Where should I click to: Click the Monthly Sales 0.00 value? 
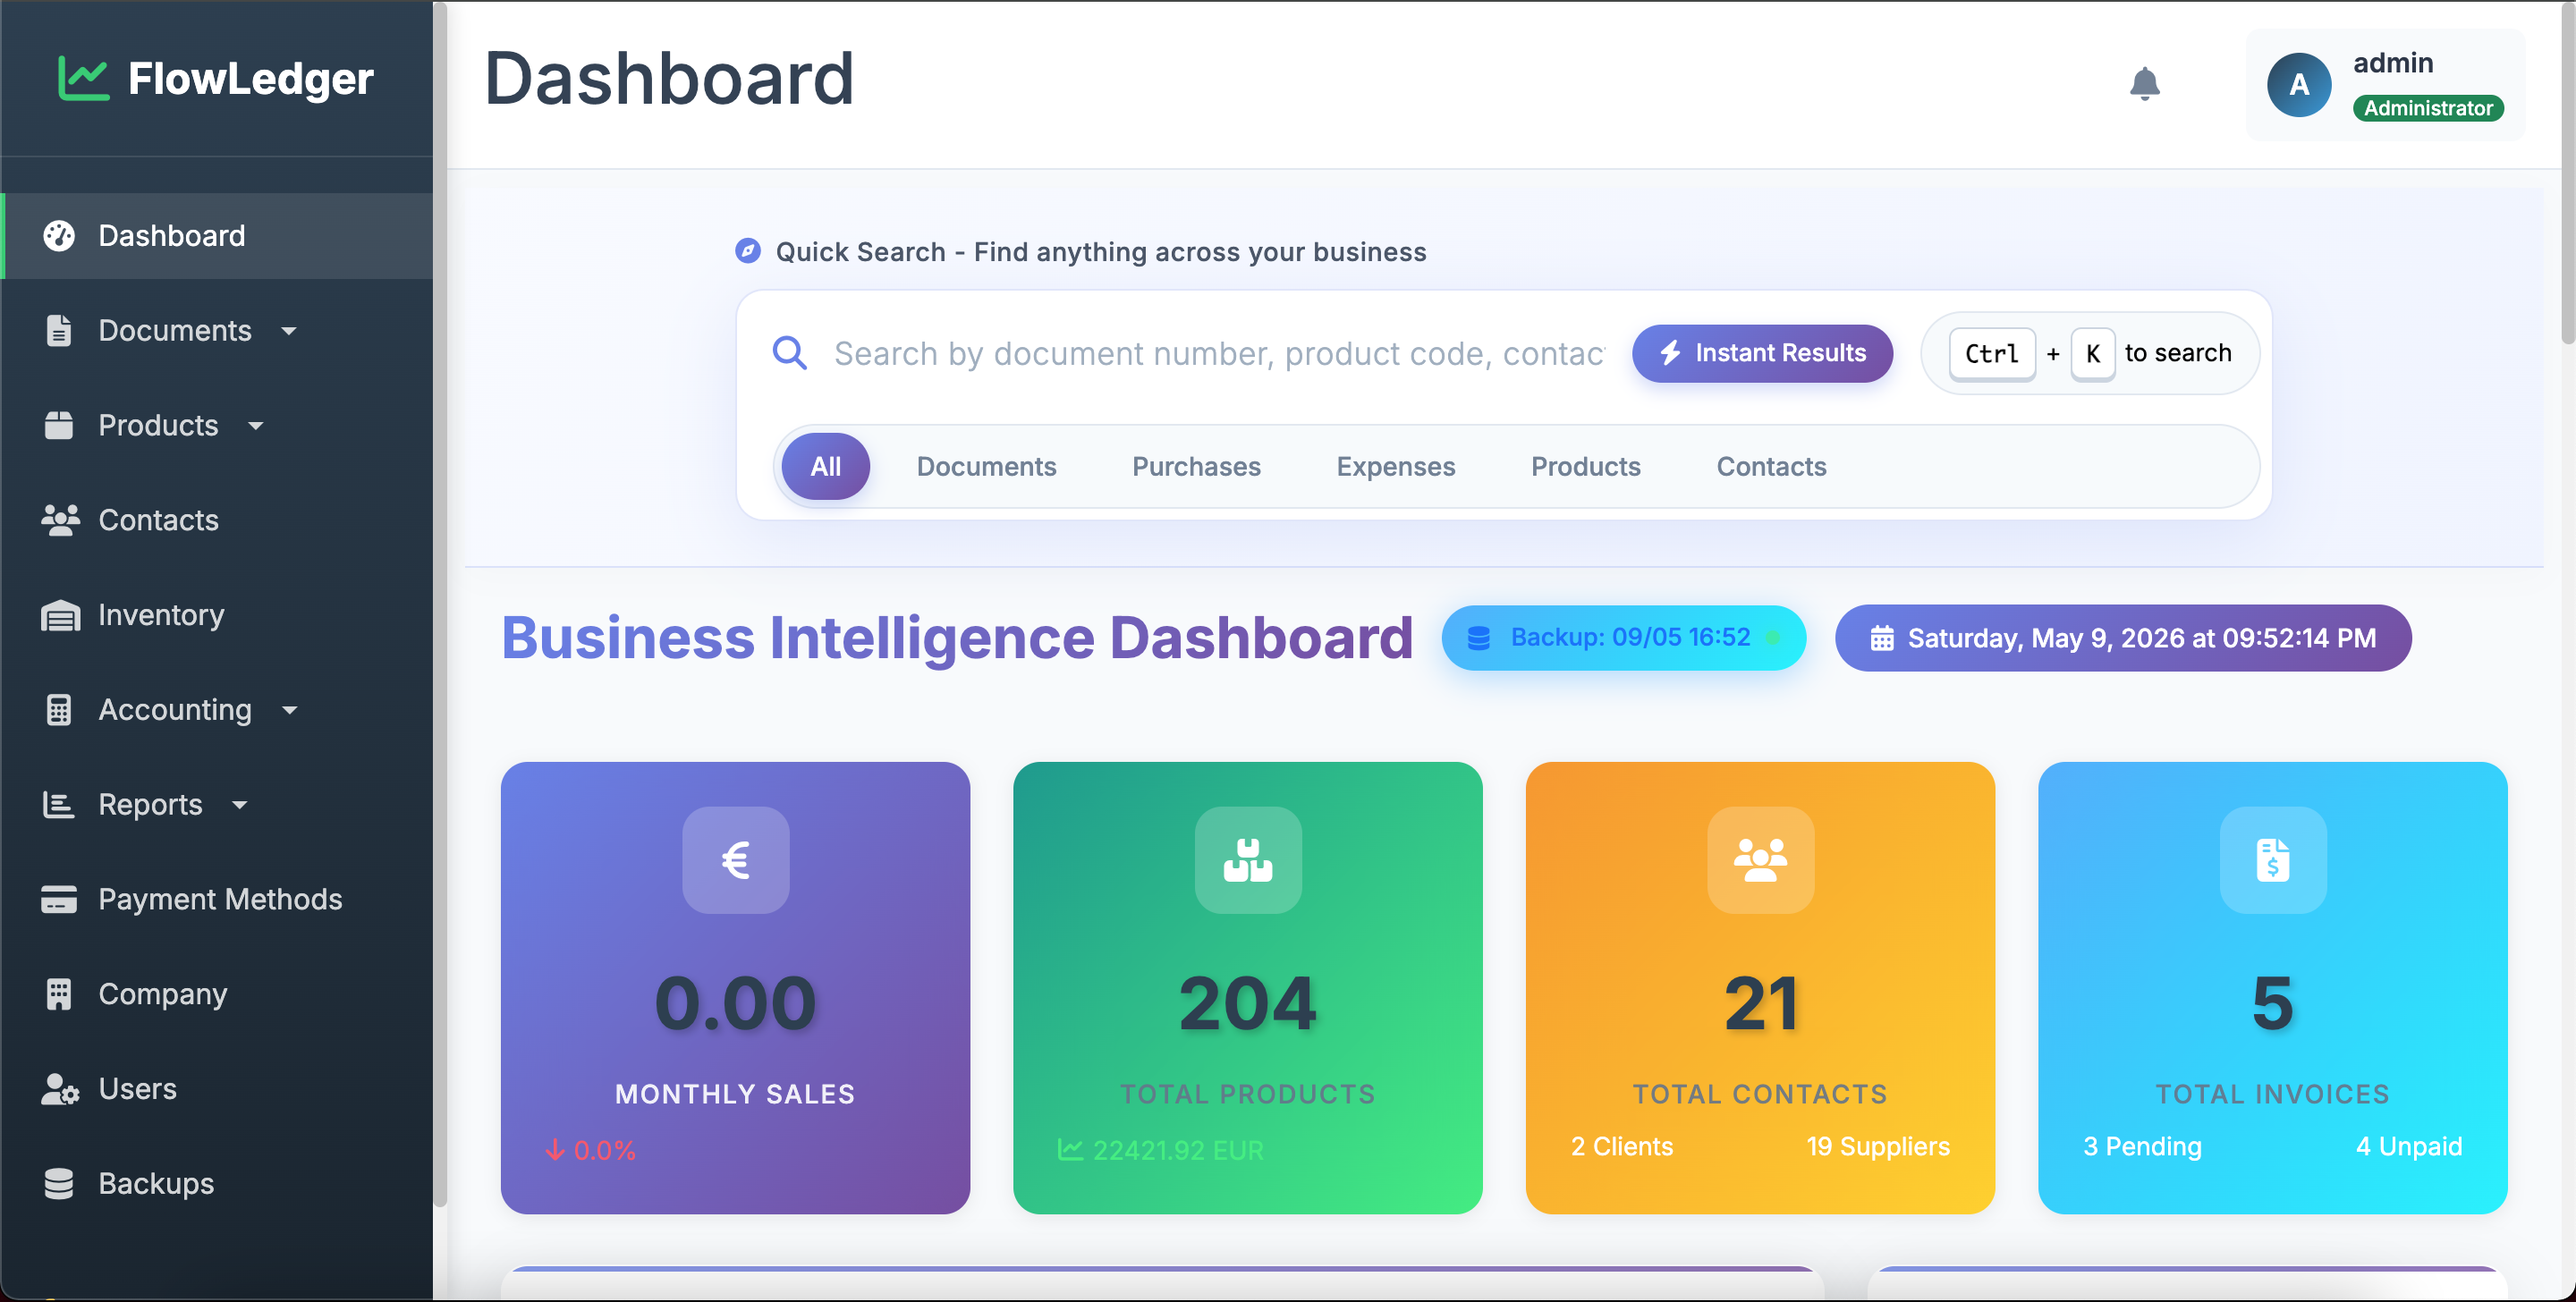pyautogui.click(x=736, y=1003)
